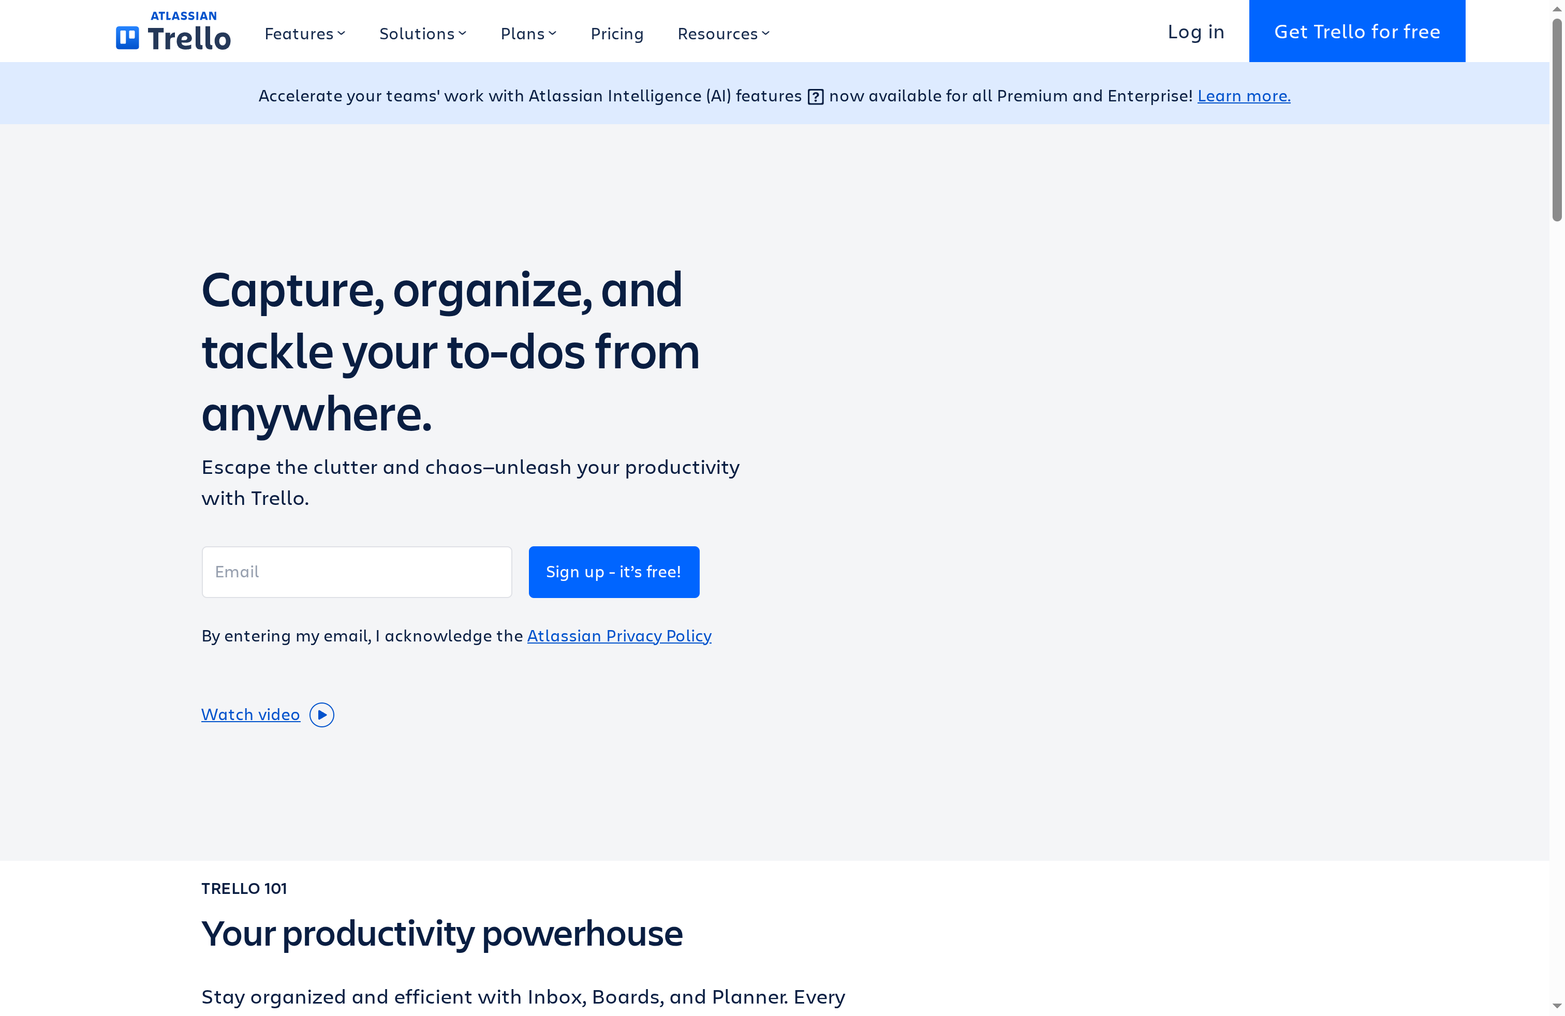Screen dimensions: 1565x1016
Task: Click the vertical scrollbar thumb
Action: point(1557,120)
